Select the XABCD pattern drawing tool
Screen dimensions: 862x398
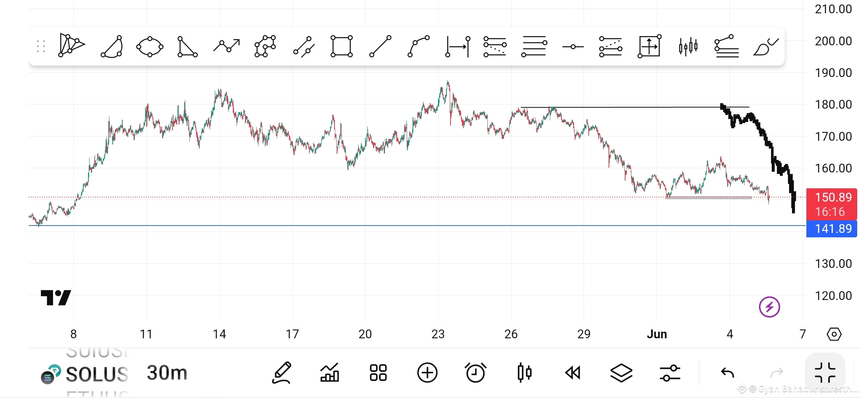(x=71, y=46)
